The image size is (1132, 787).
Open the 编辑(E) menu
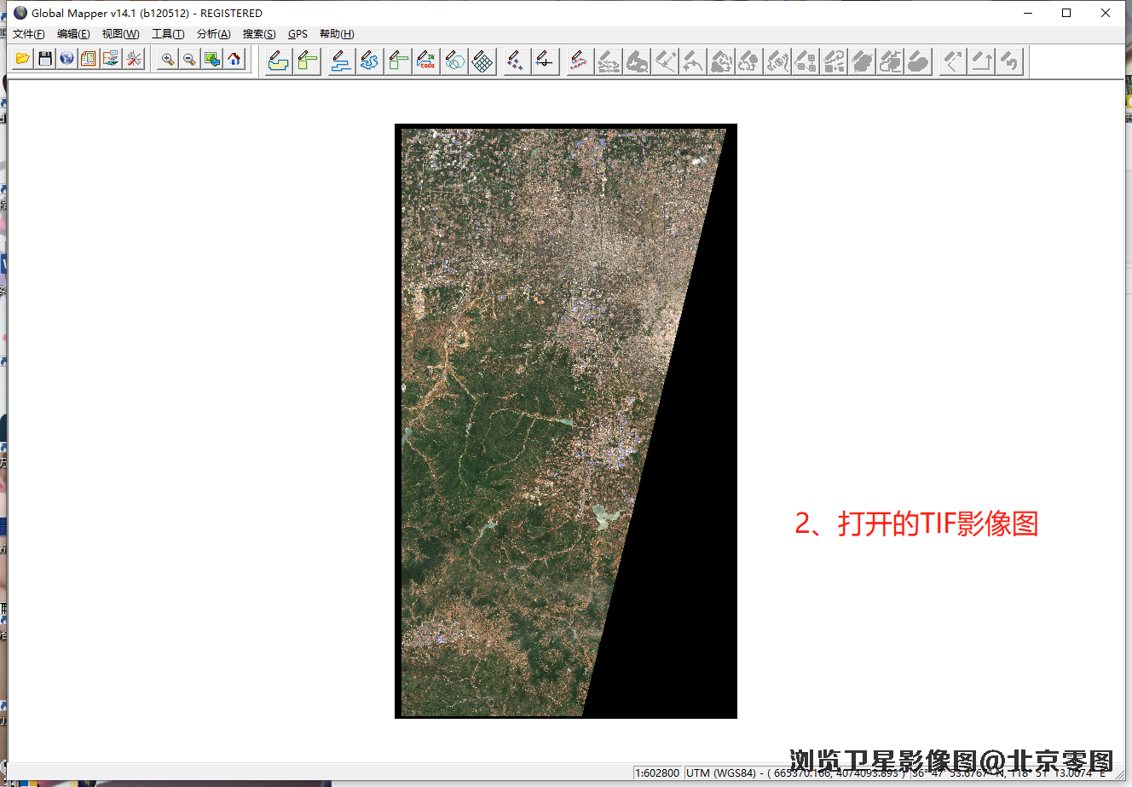73,34
